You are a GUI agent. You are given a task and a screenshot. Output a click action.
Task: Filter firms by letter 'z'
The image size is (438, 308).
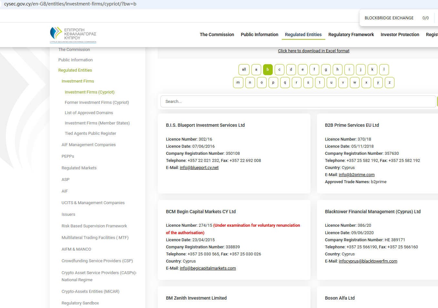click(389, 83)
